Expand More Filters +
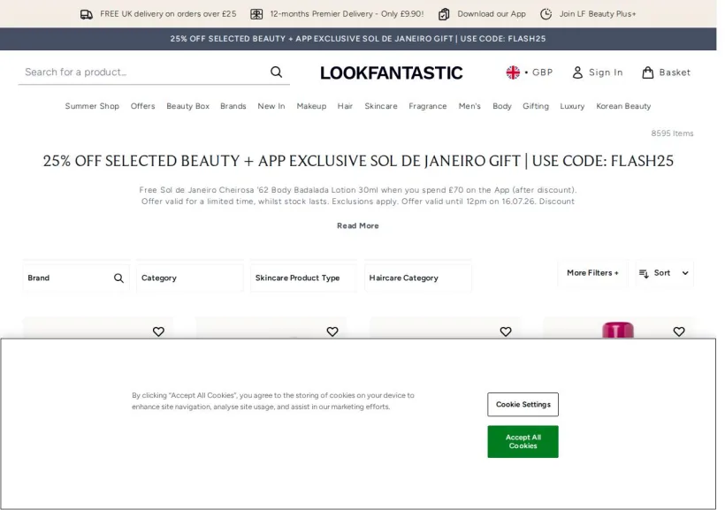 592,273
